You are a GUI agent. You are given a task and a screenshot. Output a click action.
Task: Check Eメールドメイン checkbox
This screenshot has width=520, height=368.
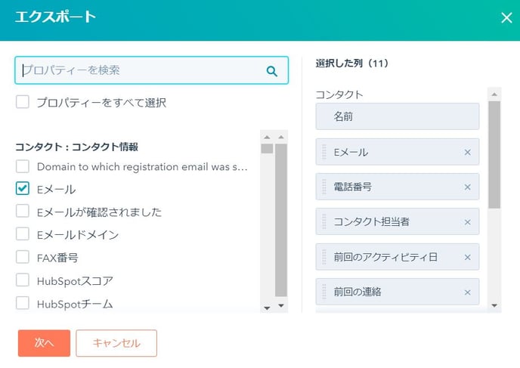(x=23, y=234)
